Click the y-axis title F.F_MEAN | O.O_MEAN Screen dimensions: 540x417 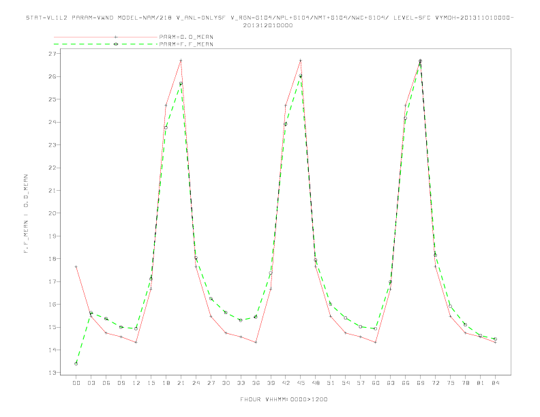[x=26, y=214]
